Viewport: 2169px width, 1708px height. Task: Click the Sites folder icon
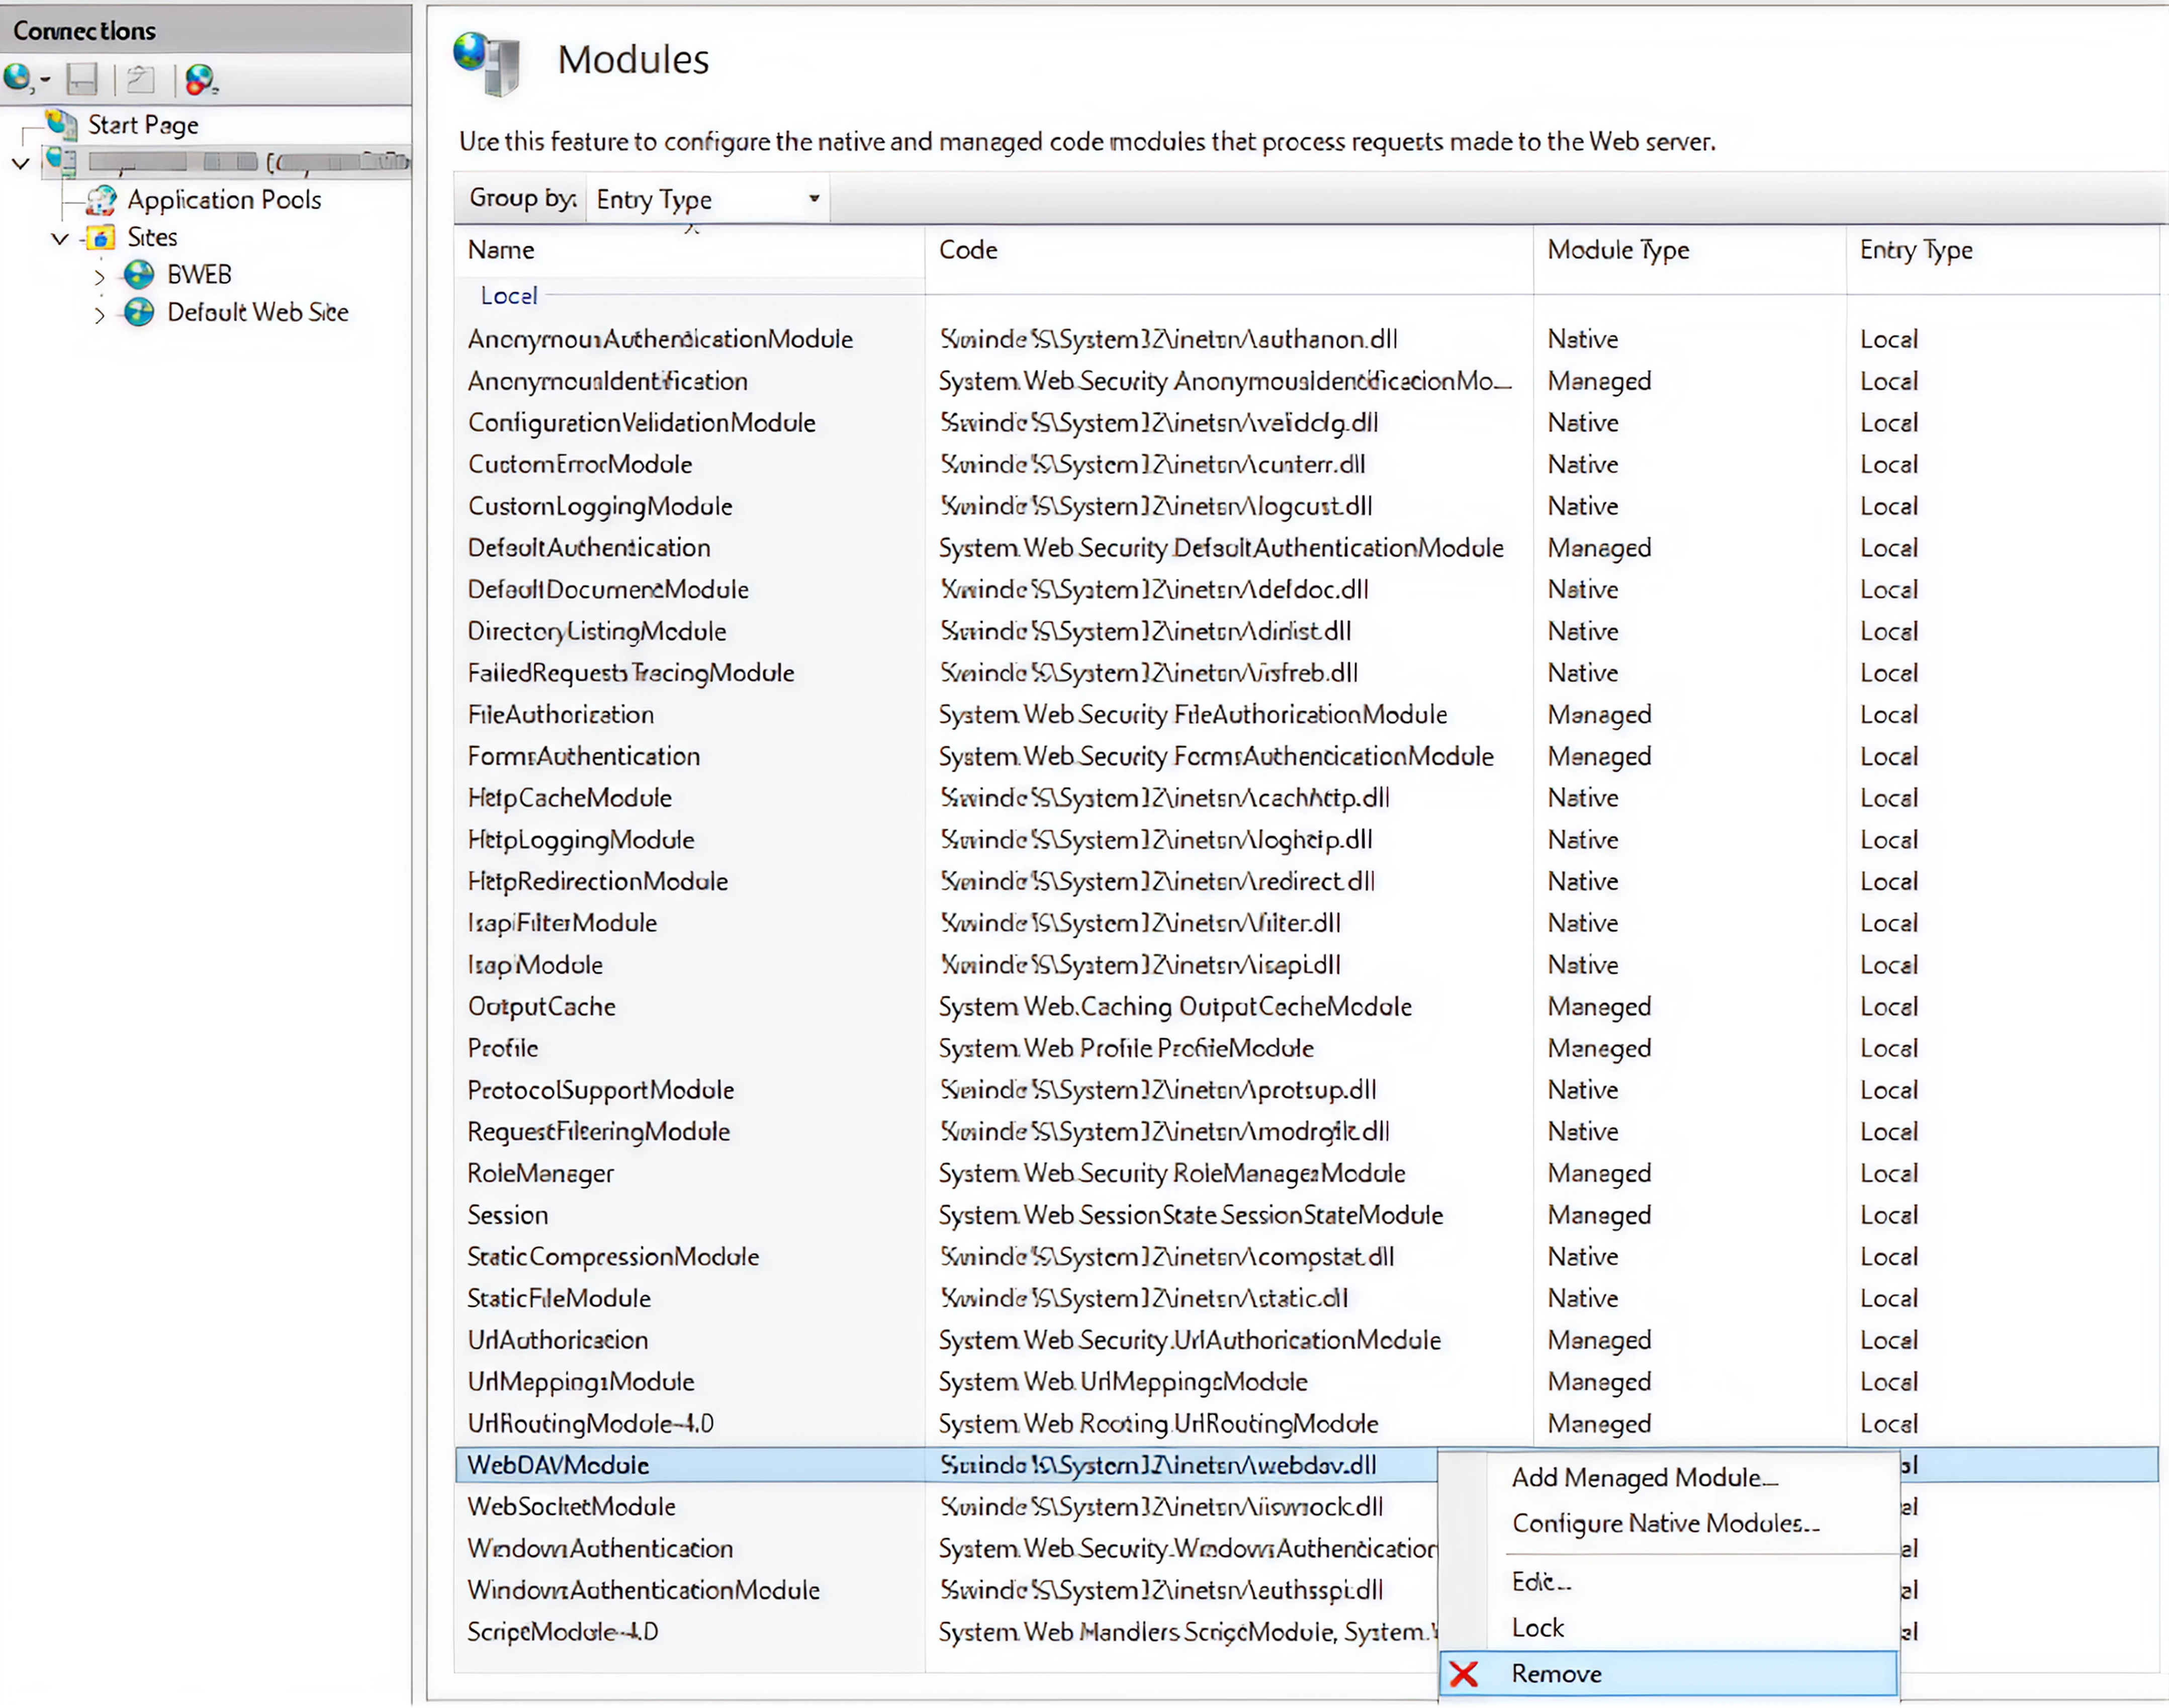101,238
